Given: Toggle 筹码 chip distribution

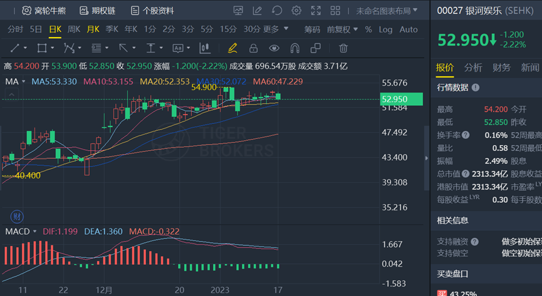Looking at the screenshot, I should click(x=312, y=29).
